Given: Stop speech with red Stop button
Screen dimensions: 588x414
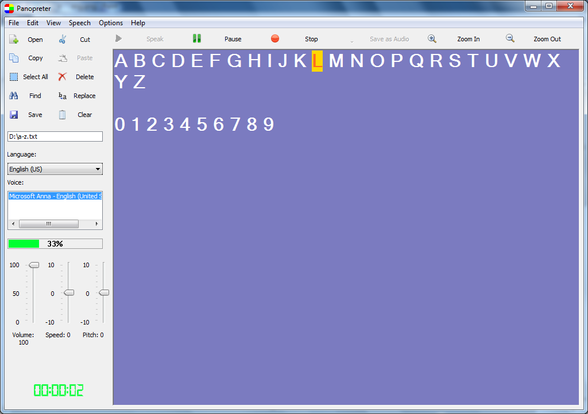Looking at the screenshot, I should click(275, 39).
